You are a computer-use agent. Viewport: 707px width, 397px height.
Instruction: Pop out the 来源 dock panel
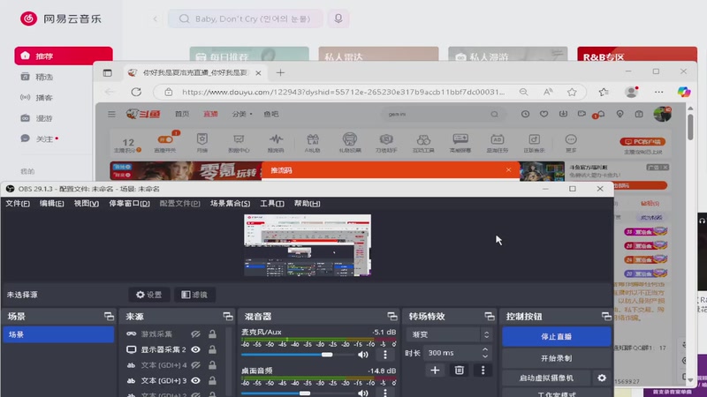pyautogui.click(x=228, y=317)
